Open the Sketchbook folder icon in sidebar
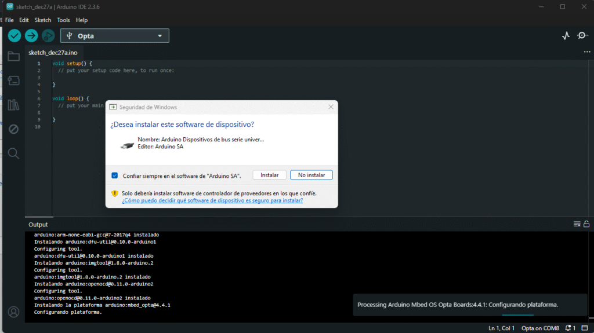594x333 pixels. [x=13, y=57]
